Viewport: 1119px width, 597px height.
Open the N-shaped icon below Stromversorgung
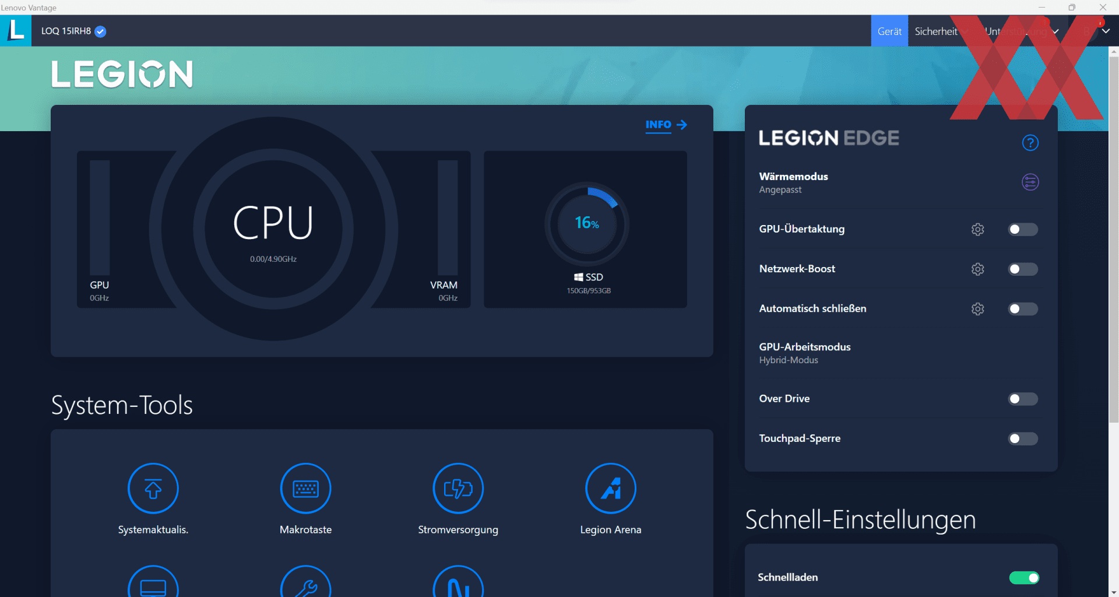coord(458,581)
